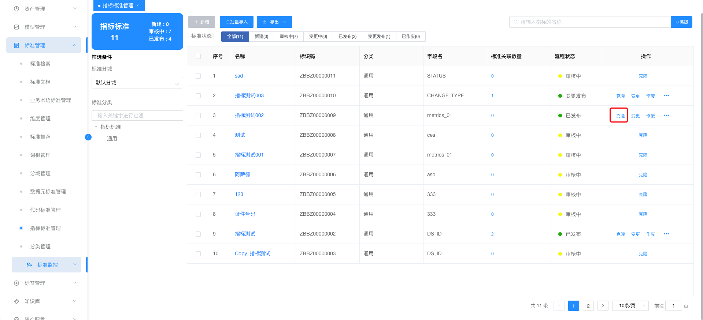The image size is (703, 320).
Task: Click the knowledge base tag icon
Action: 16,301
